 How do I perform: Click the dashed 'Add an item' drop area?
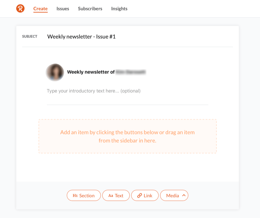tap(127, 136)
